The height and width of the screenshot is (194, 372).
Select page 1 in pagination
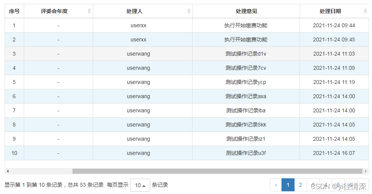[x=288, y=185]
